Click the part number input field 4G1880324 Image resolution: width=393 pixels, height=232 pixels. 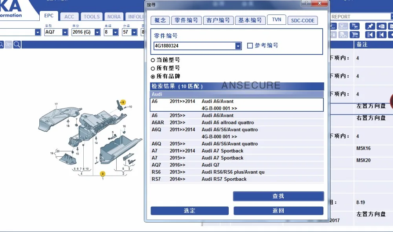coord(195,46)
